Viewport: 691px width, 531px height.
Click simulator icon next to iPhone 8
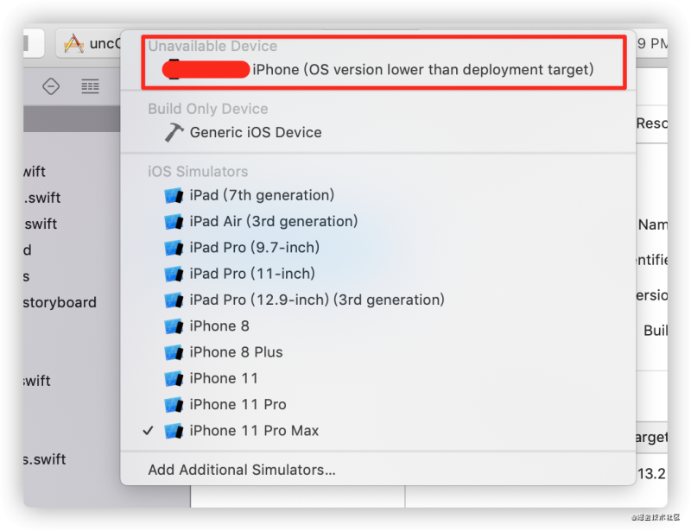click(x=174, y=326)
